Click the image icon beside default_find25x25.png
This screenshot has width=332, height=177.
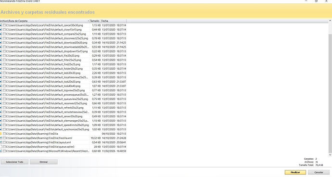pos(1,64)
